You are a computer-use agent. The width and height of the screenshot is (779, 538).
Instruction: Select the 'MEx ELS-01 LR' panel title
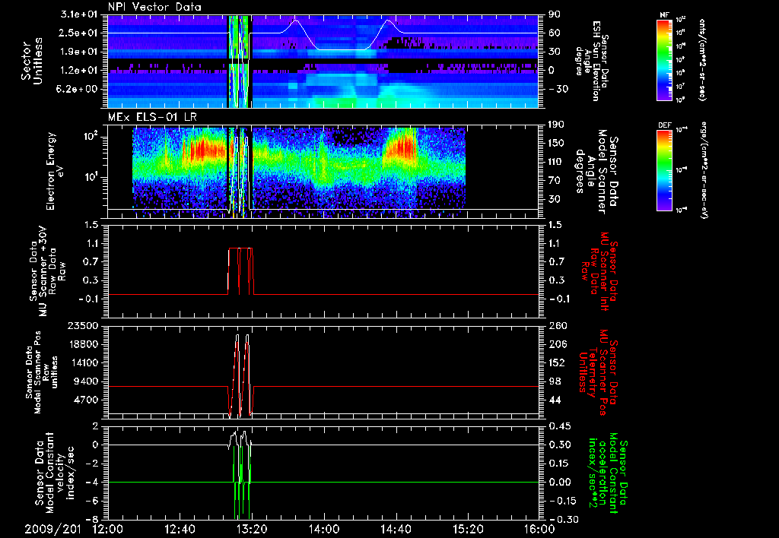pyautogui.click(x=152, y=117)
